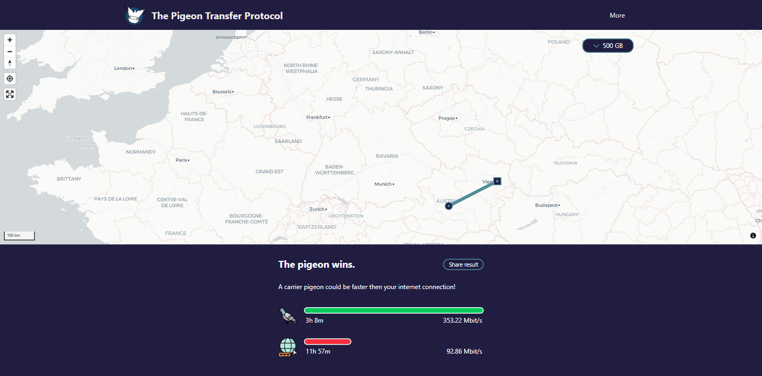Click the 100 km map scale bar
This screenshot has height=376, width=762.
click(x=19, y=235)
